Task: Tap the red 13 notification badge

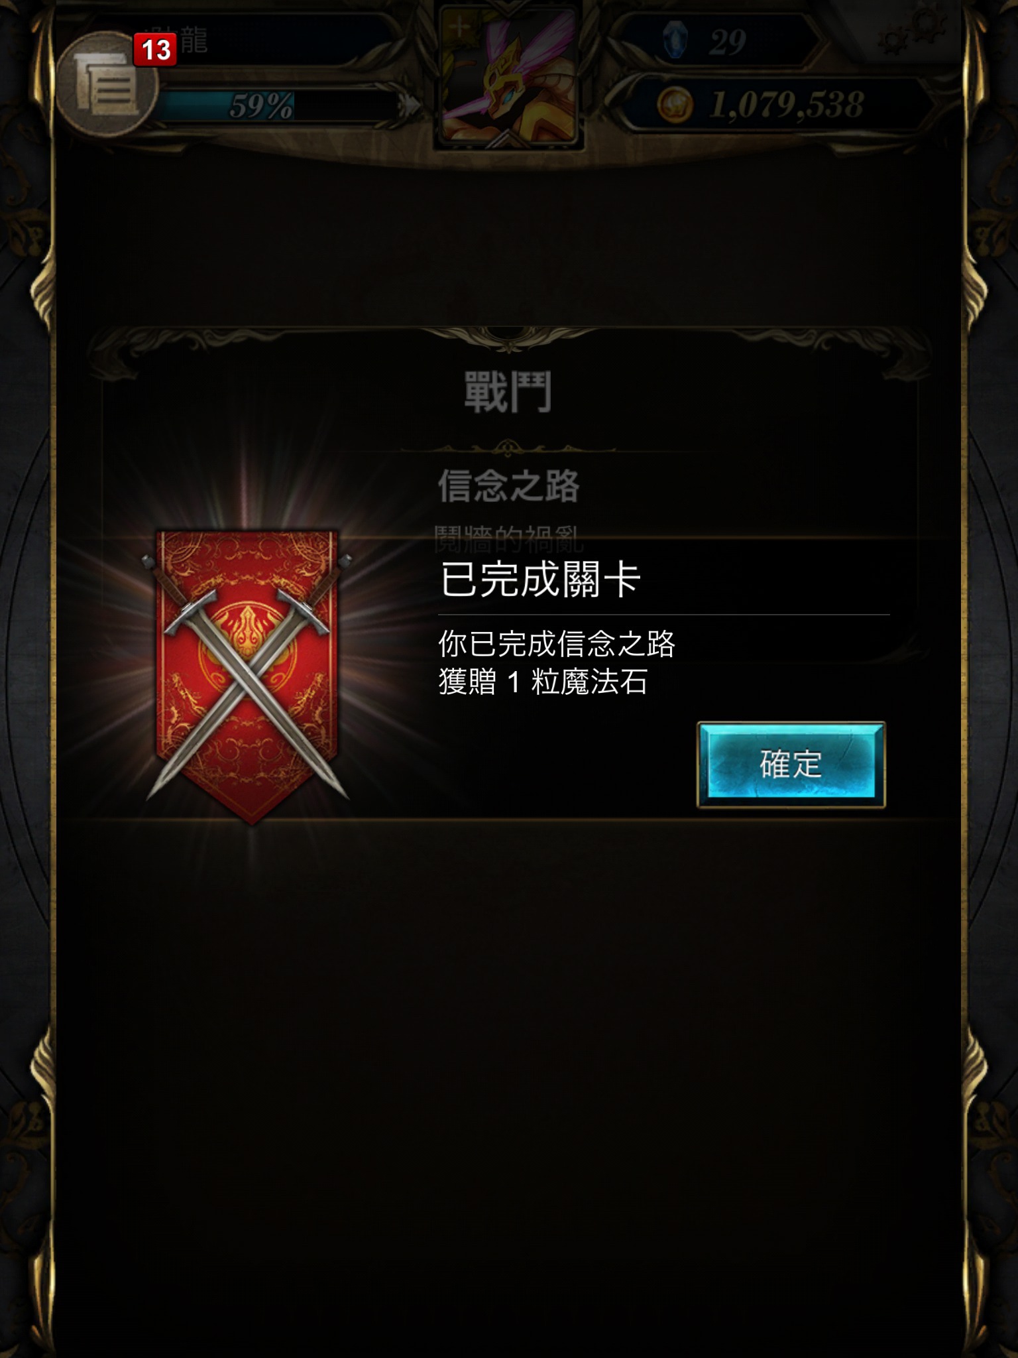Action: point(155,50)
